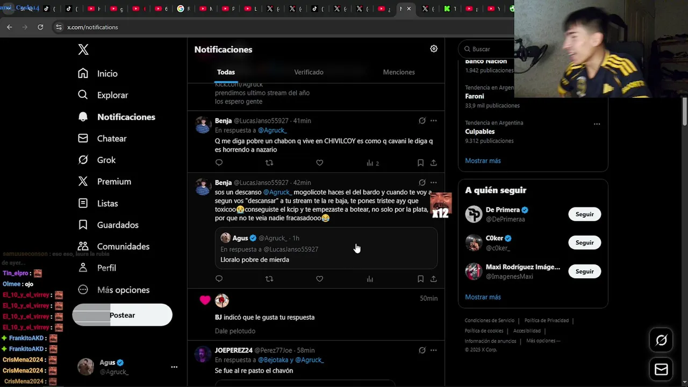Open Grok from the sidebar

point(97,160)
